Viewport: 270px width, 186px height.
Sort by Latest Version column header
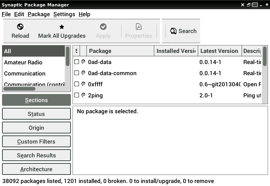[x=220, y=51]
